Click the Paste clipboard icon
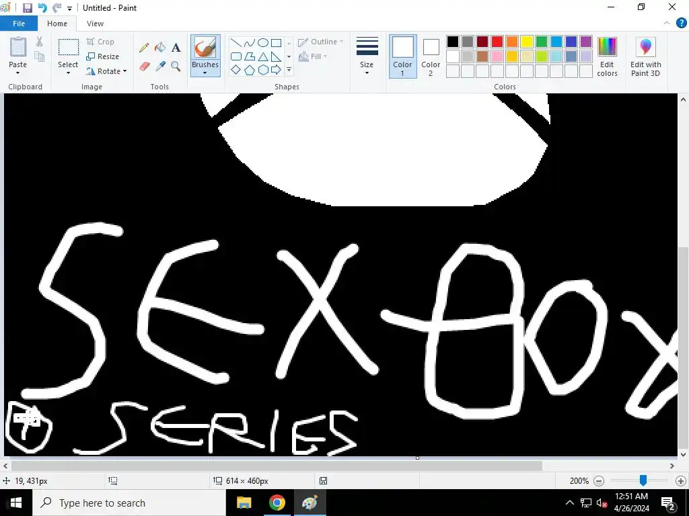689x516 pixels. click(18, 47)
